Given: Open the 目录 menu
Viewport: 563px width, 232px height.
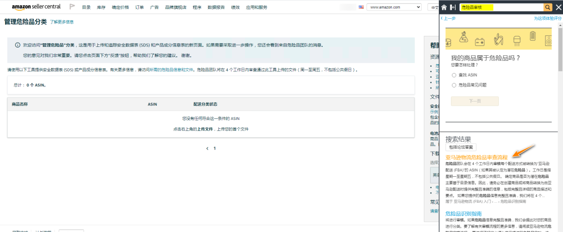Looking at the screenshot, I should pyautogui.click(x=86, y=7).
